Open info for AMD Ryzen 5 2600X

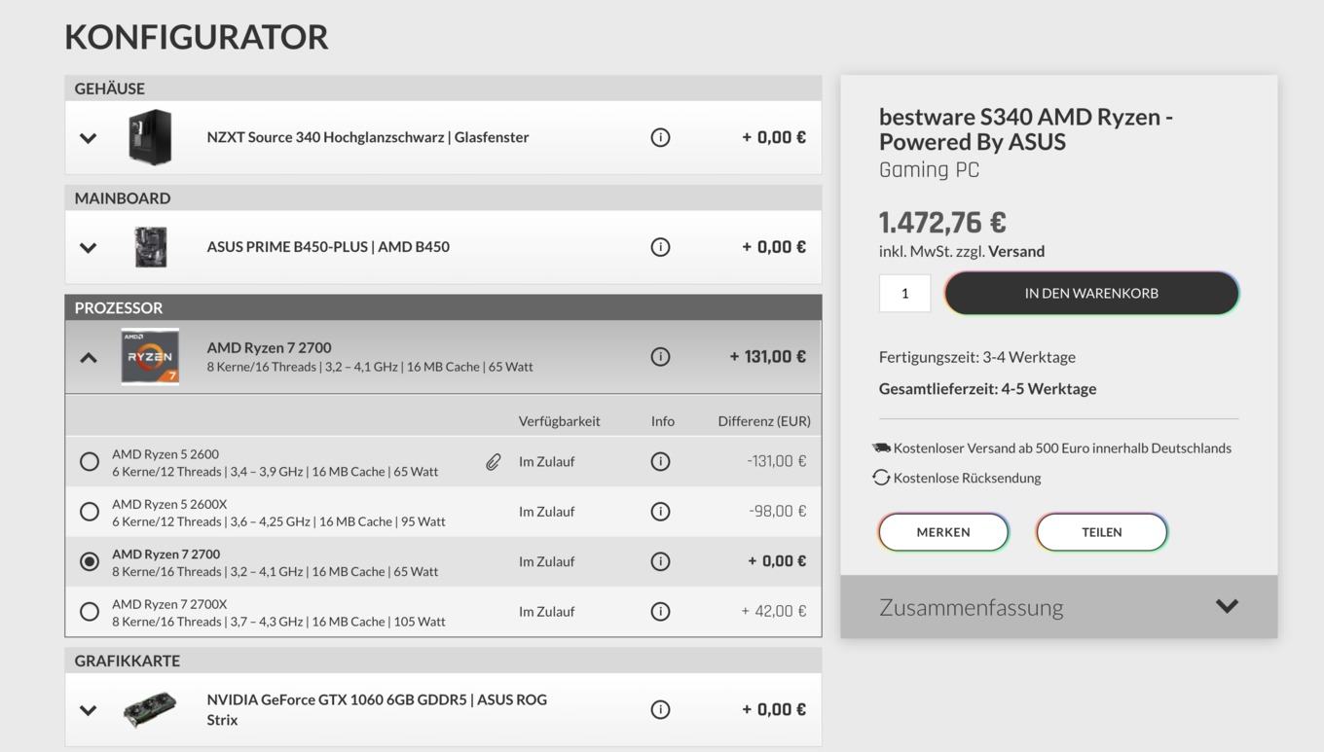click(x=660, y=512)
